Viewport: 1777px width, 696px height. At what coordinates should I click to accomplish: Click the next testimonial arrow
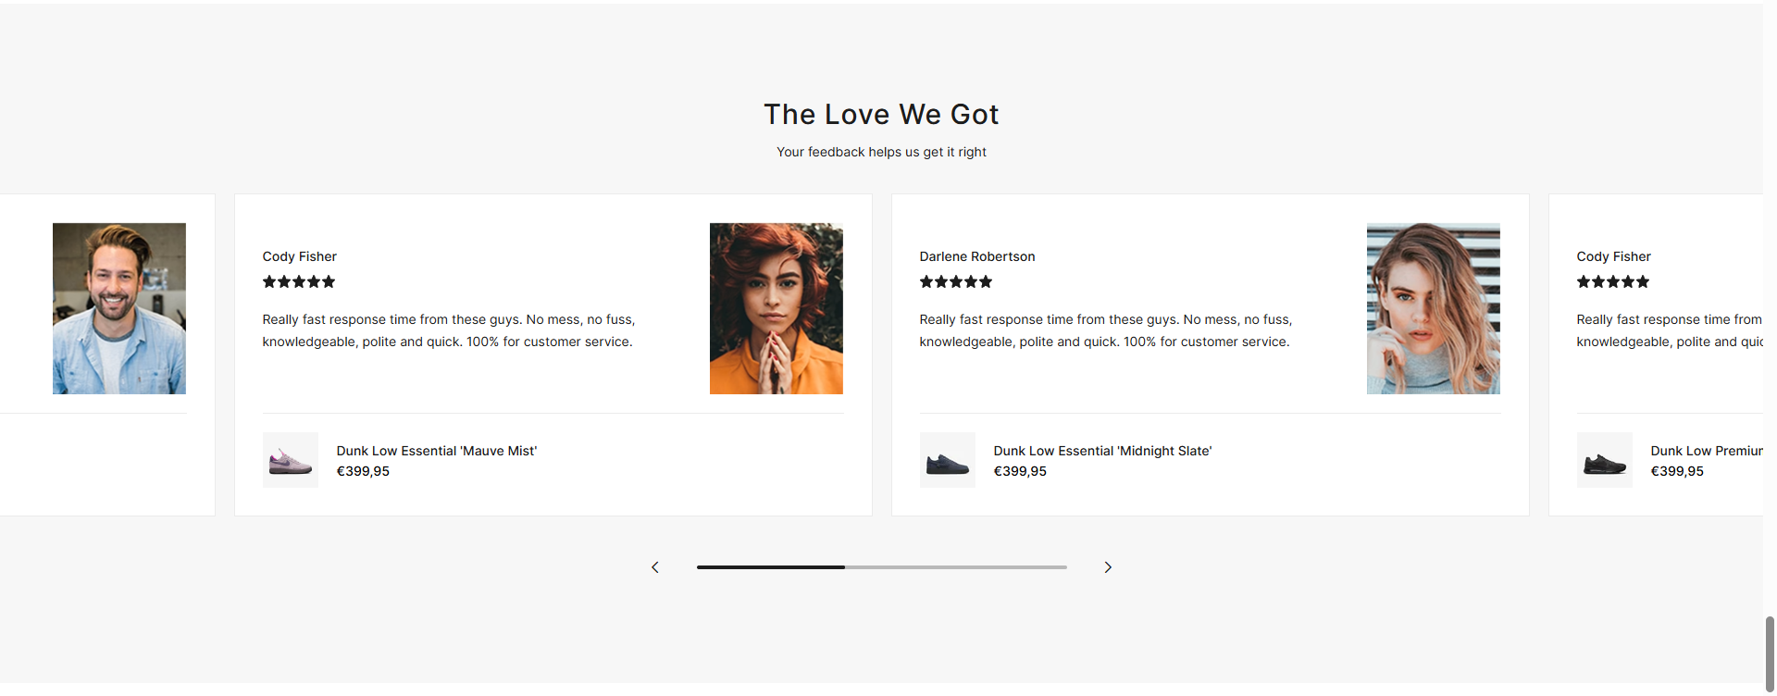point(1108,567)
